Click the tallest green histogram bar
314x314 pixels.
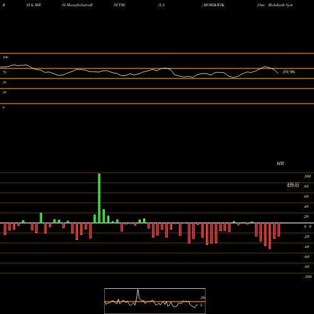[x=99, y=198]
